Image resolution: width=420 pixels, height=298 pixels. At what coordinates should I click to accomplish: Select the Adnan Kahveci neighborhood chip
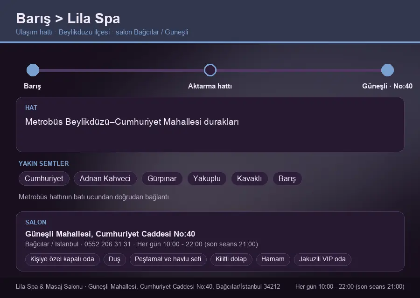click(105, 178)
